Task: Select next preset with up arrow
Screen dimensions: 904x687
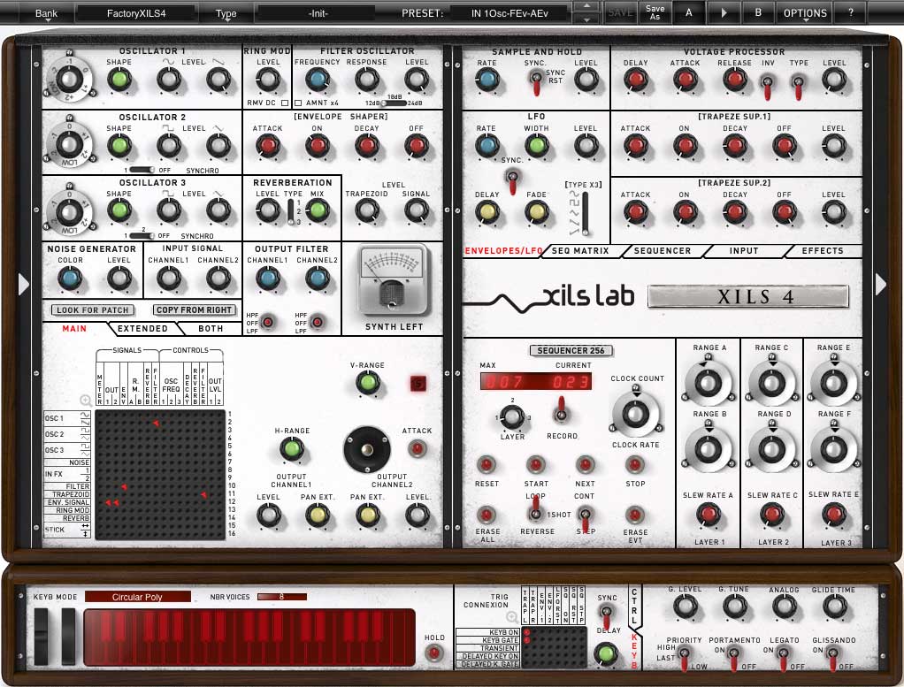Action: 586,6
